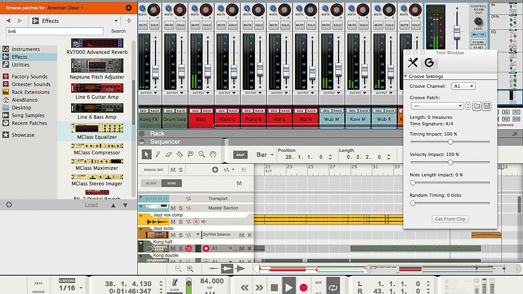The height and width of the screenshot is (294, 523).
Task: Click the Fast Forward button
Action: tap(259, 288)
